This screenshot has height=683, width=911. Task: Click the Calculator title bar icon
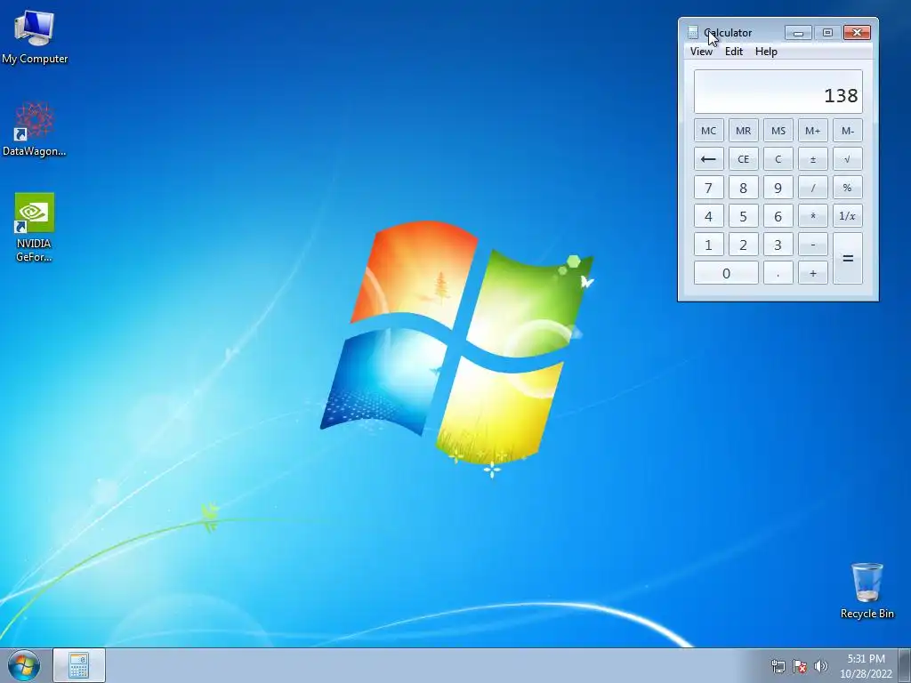coord(692,33)
